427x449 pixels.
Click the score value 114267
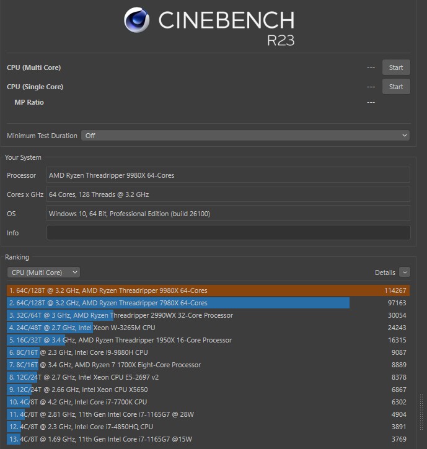(x=395, y=290)
